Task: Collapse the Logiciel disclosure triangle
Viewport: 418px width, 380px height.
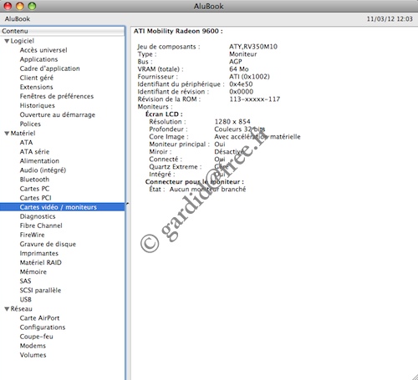Action: click(7, 41)
